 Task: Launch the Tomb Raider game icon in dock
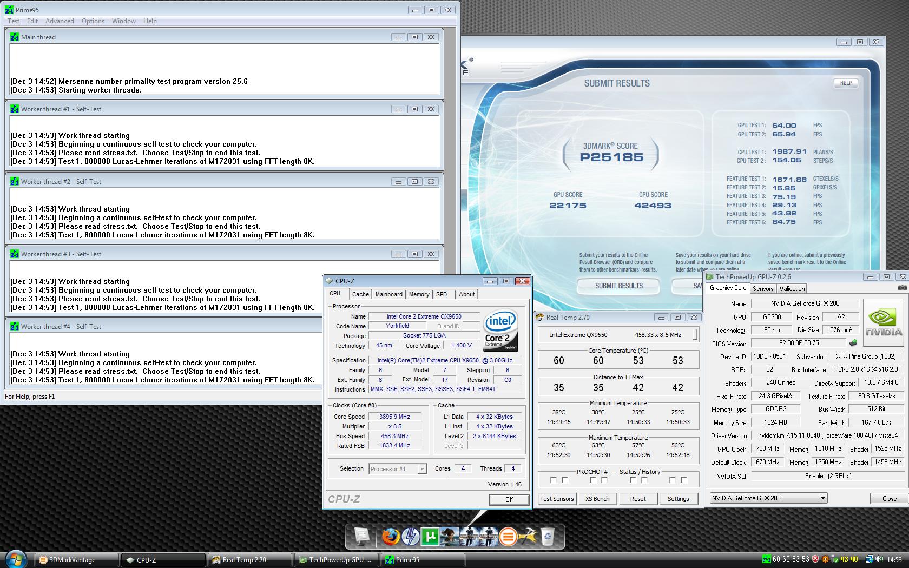[449, 537]
